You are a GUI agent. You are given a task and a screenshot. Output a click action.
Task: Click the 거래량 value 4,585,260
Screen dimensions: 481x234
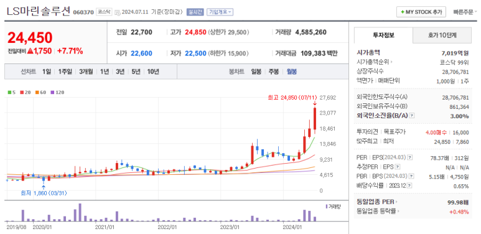[311, 32]
